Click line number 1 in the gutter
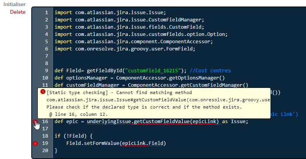The height and width of the screenshot is (159, 306). [47, 13]
